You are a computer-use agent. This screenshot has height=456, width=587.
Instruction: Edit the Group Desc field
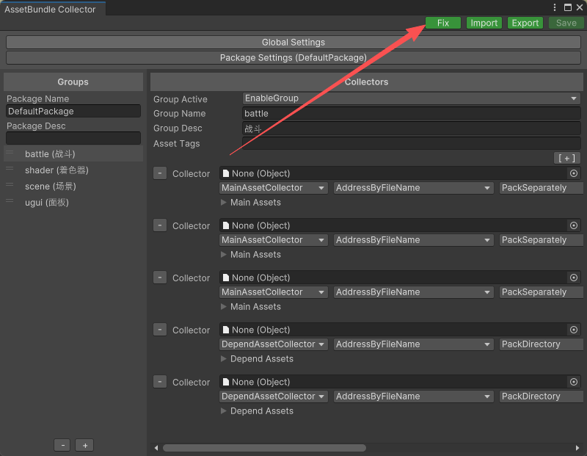pyautogui.click(x=412, y=129)
